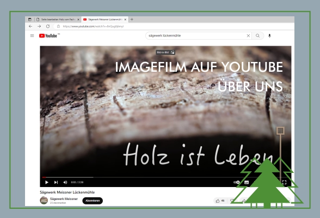Image resolution: width=320 pixels, height=218 pixels.
Task: Switch to the 'Seite bearbeiten' tab
Action: 58,20
